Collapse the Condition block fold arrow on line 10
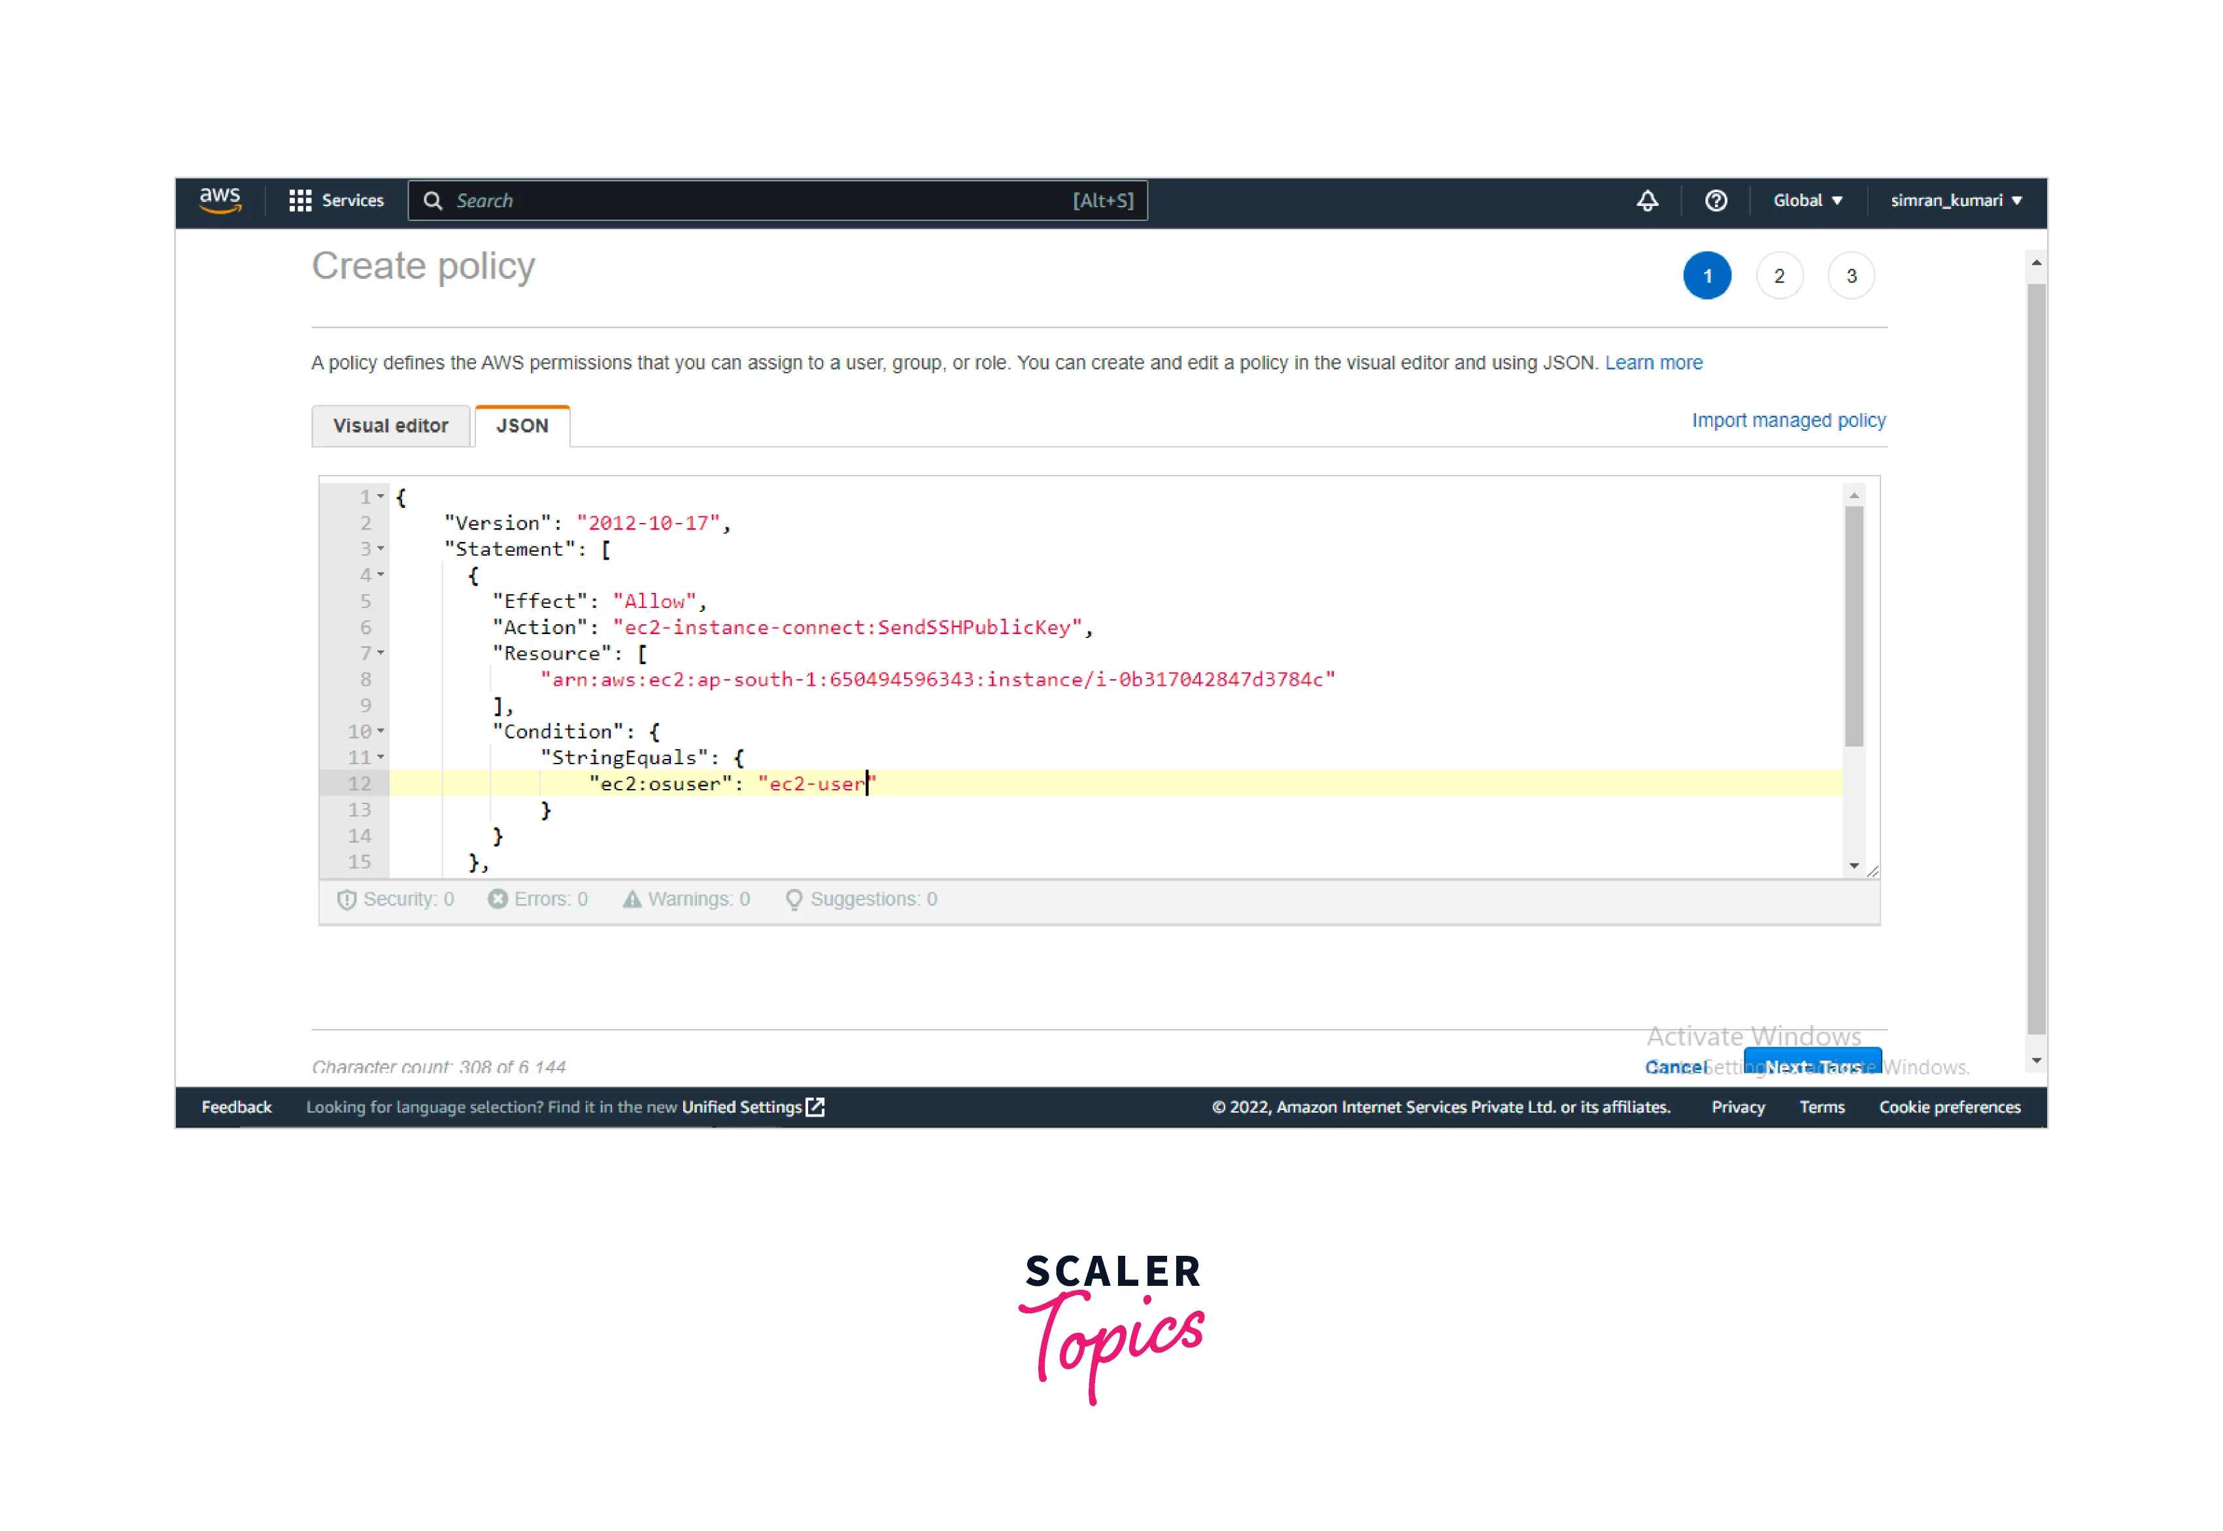The height and width of the screenshot is (1531, 2223). coord(381,731)
